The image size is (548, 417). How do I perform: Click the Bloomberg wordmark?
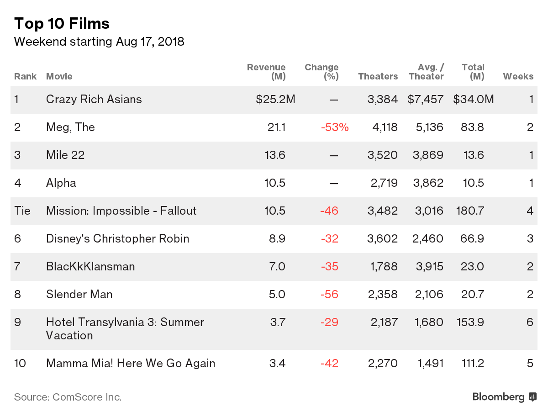tap(498, 397)
